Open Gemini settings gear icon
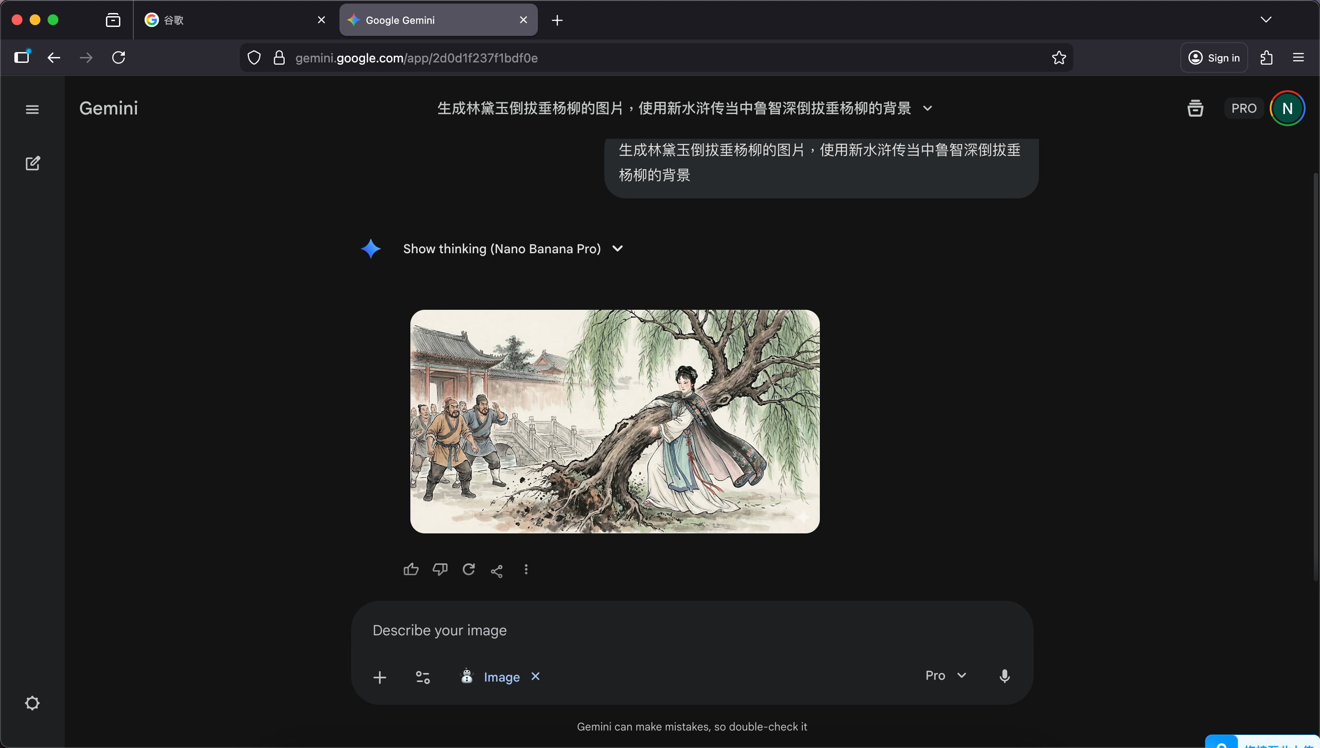 [32, 703]
